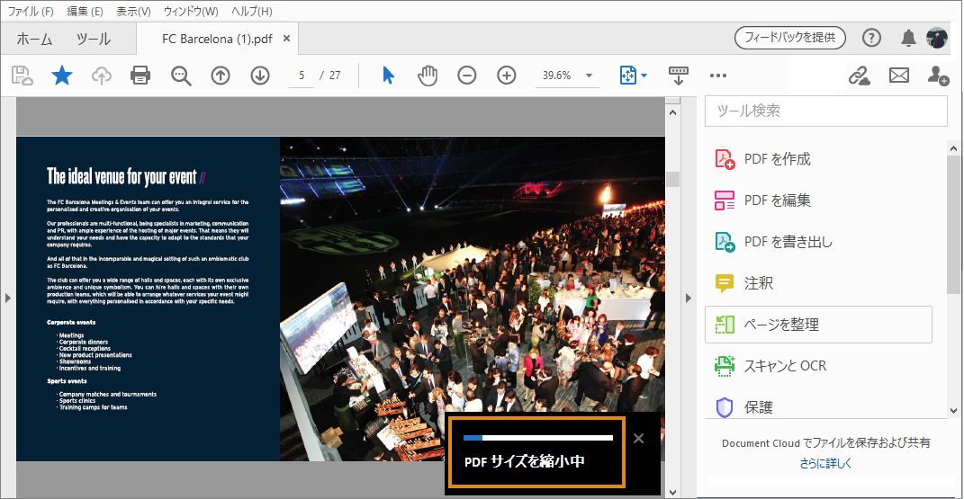Click document scrollbar down arrow
The width and height of the screenshot is (964, 499).
point(672,492)
